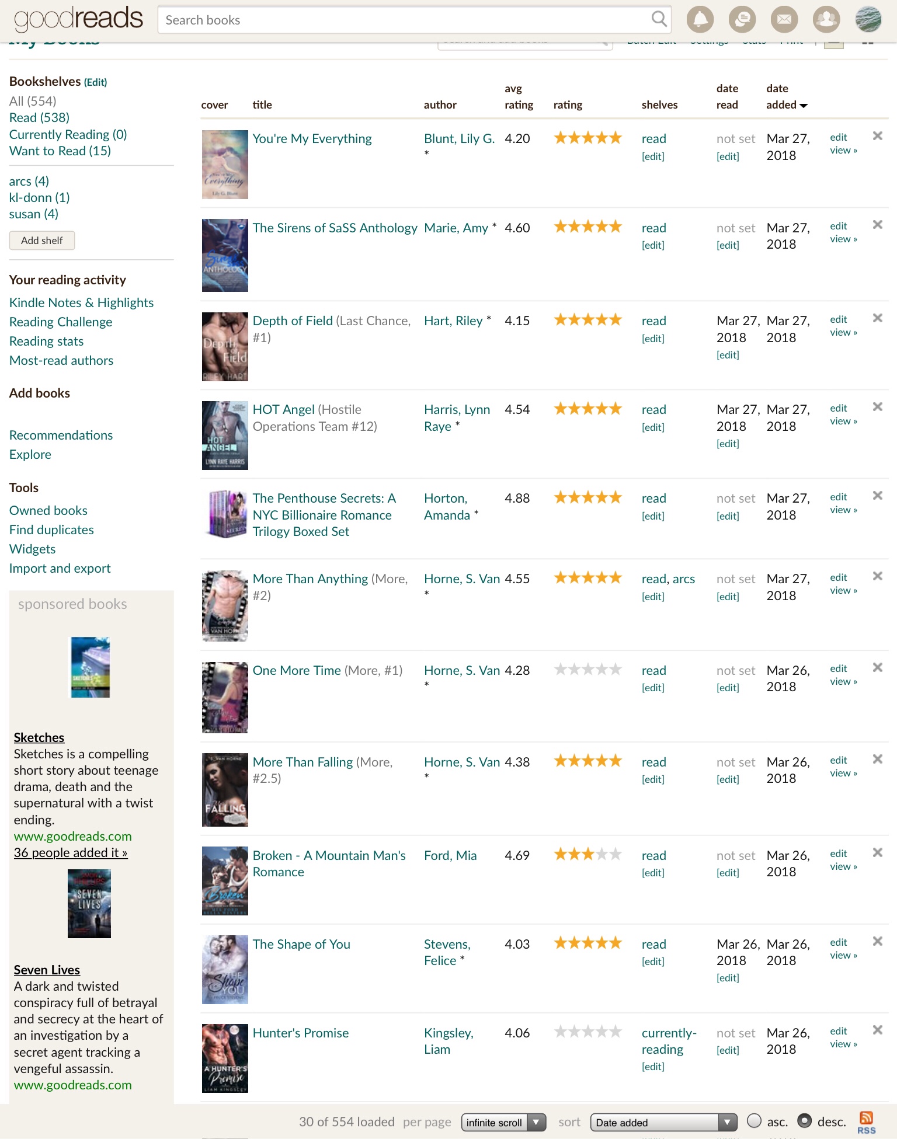Click the profile avatar picture
This screenshot has width=897, height=1139.
click(868, 20)
